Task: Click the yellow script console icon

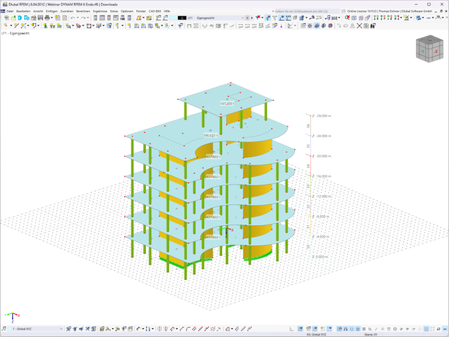Action: click(x=149, y=18)
